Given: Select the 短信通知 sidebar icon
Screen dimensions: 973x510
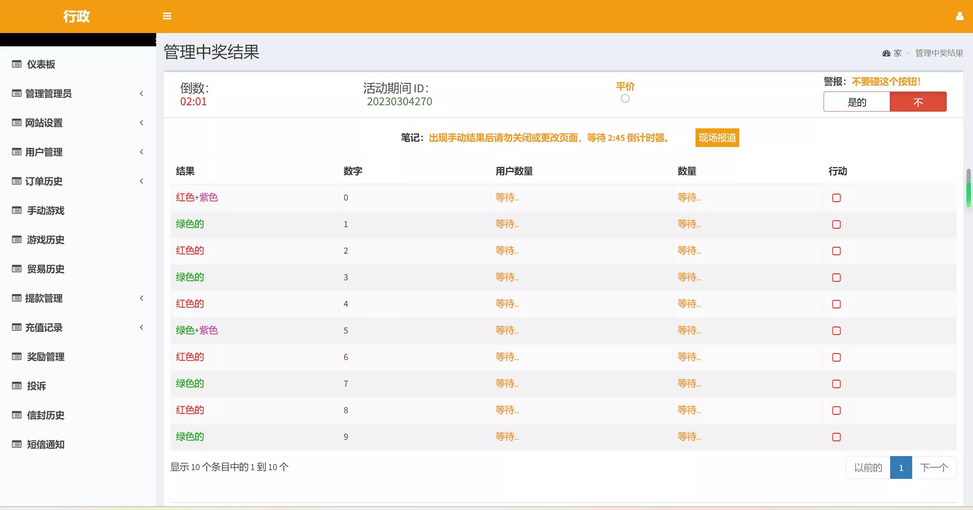Looking at the screenshot, I should [16, 444].
